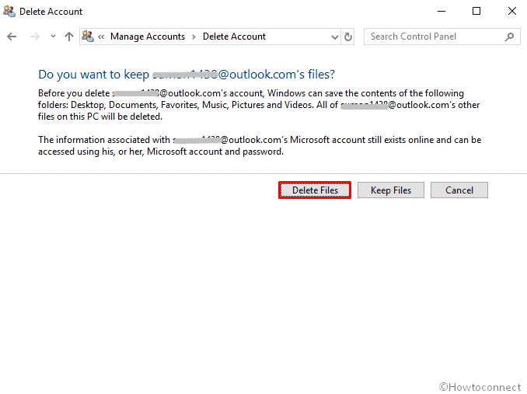The image size is (527, 394).
Task: Select the Delete Account breadcrumb
Action: pyautogui.click(x=234, y=37)
